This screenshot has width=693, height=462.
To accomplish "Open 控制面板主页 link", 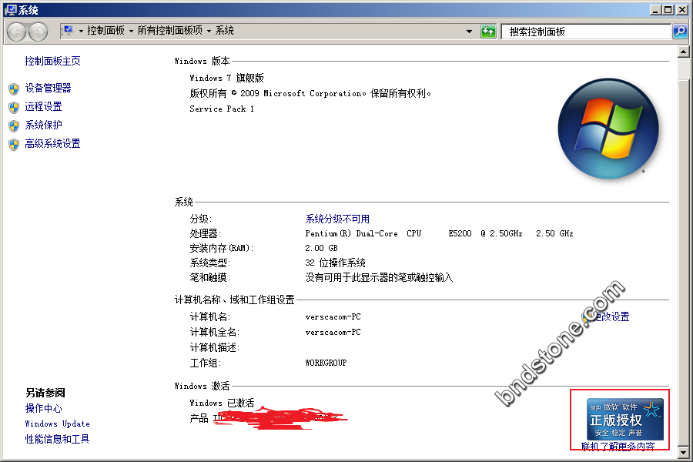I will point(52,61).
